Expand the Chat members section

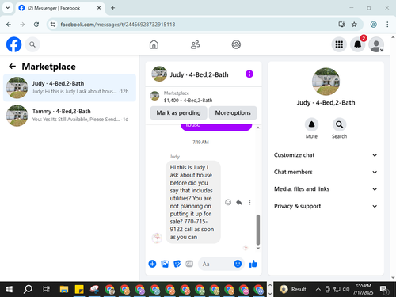(x=326, y=172)
